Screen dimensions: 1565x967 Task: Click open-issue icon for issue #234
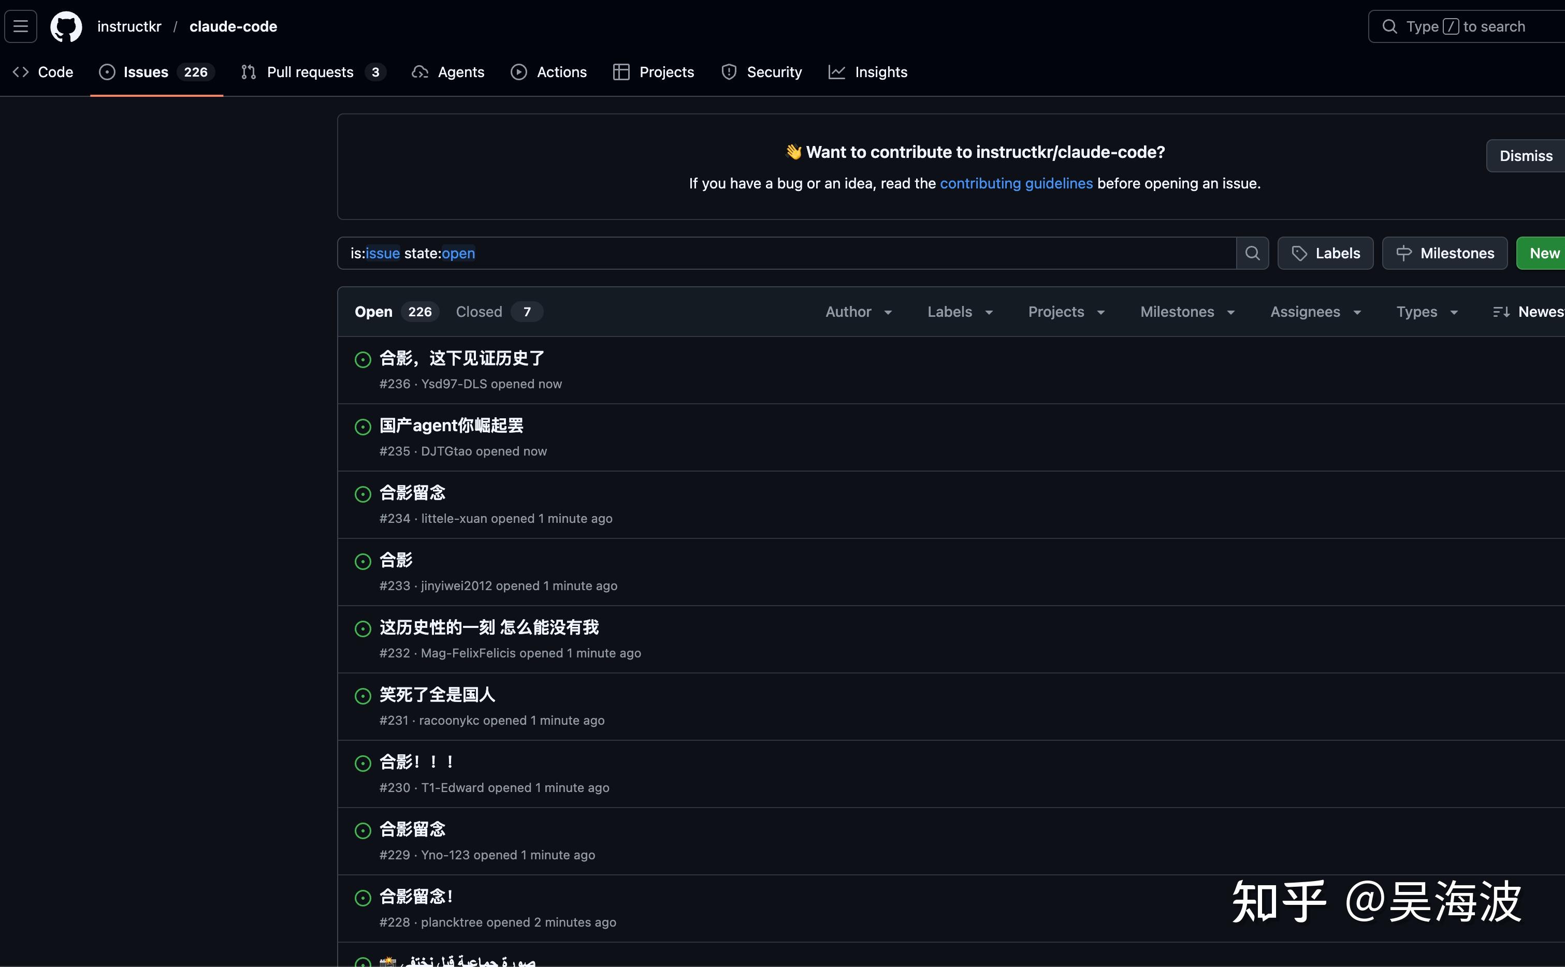click(x=363, y=494)
